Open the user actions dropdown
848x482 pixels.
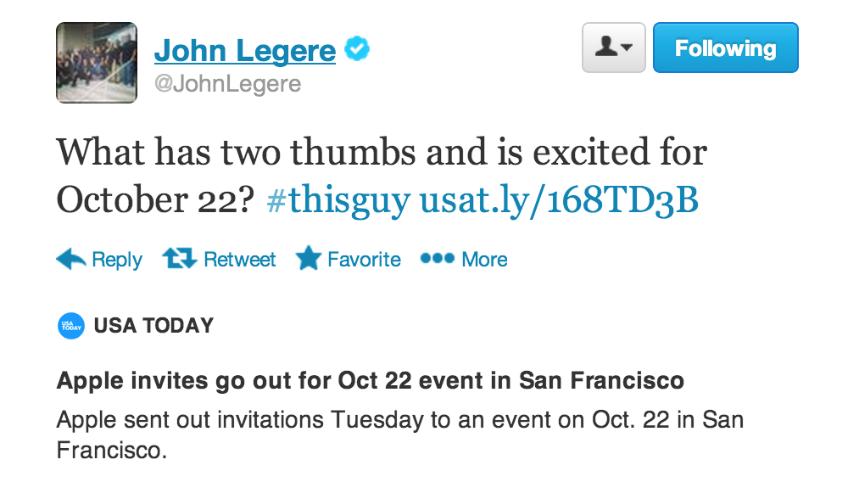tap(614, 48)
